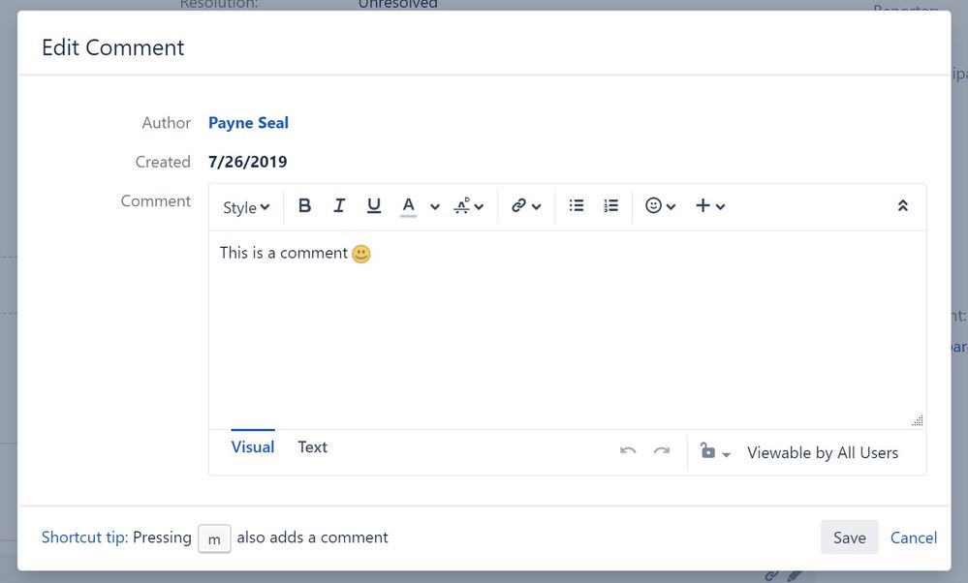This screenshot has height=583, width=968.
Task: Collapse the formatting toolbar with the chevron
Action: tap(902, 205)
